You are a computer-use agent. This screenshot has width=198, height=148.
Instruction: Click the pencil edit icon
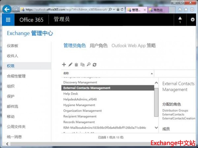coord(70,65)
